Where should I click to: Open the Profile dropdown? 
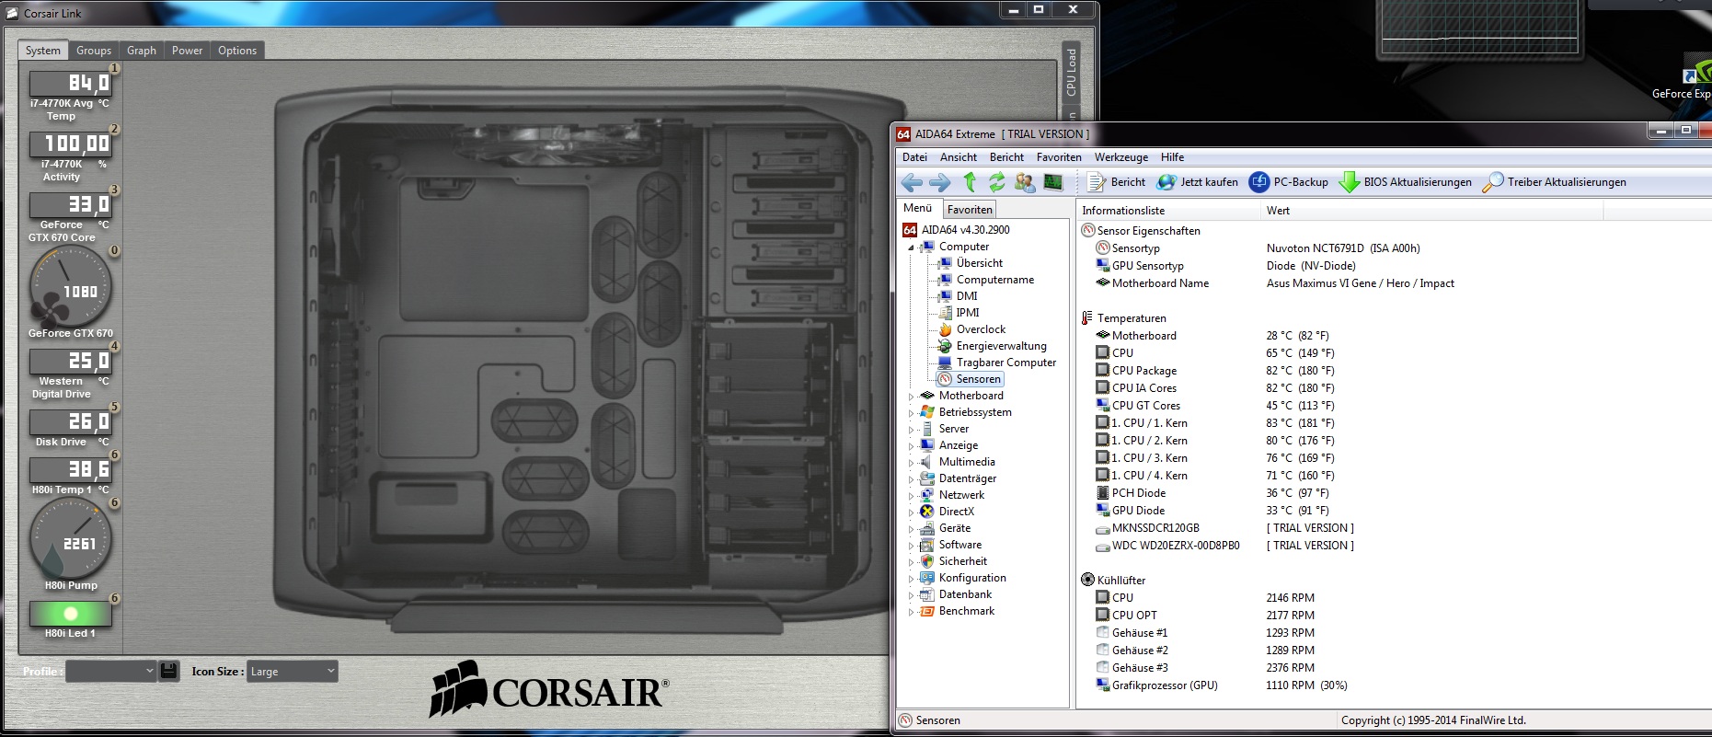pyautogui.click(x=111, y=671)
